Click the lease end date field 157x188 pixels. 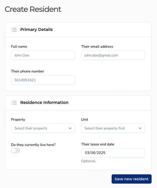(x=113, y=153)
